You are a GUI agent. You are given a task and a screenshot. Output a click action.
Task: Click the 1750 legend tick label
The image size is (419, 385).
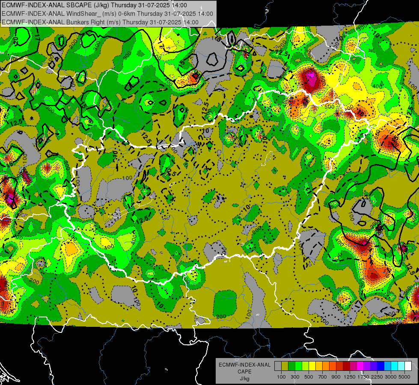pyautogui.click(x=363, y=377)
